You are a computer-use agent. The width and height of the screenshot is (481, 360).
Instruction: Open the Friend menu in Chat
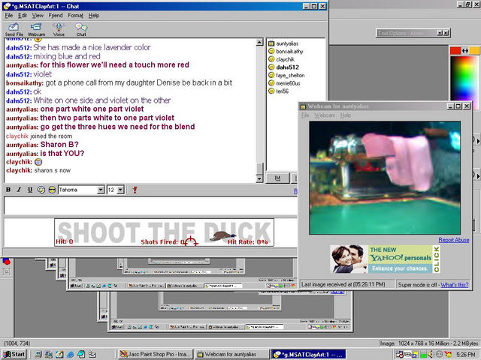coord(56,15)
